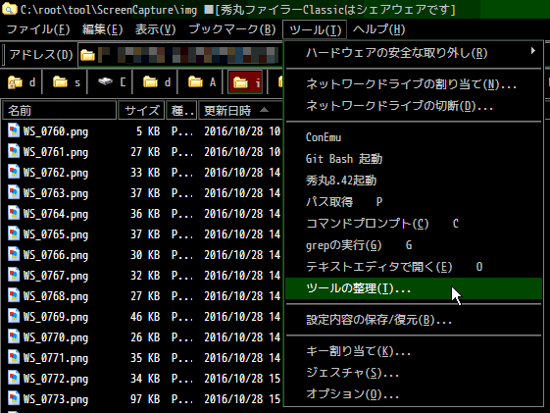Open ジェスチャ(S)... settings
The image size is (550, 413).
(x=414, y=373)
